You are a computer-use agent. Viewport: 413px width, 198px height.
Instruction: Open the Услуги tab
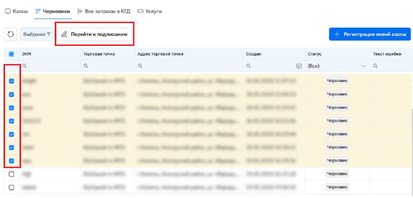[150, 11]
